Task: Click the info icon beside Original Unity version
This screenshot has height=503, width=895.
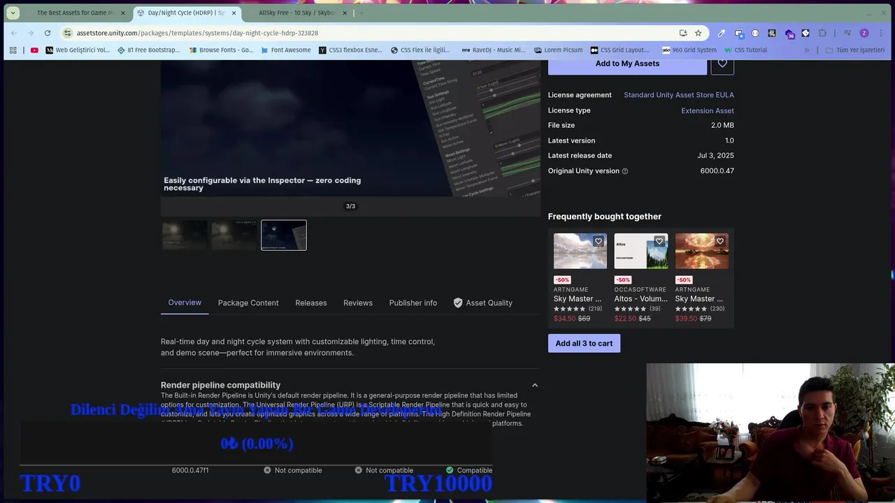Action: tap(625, 171)
